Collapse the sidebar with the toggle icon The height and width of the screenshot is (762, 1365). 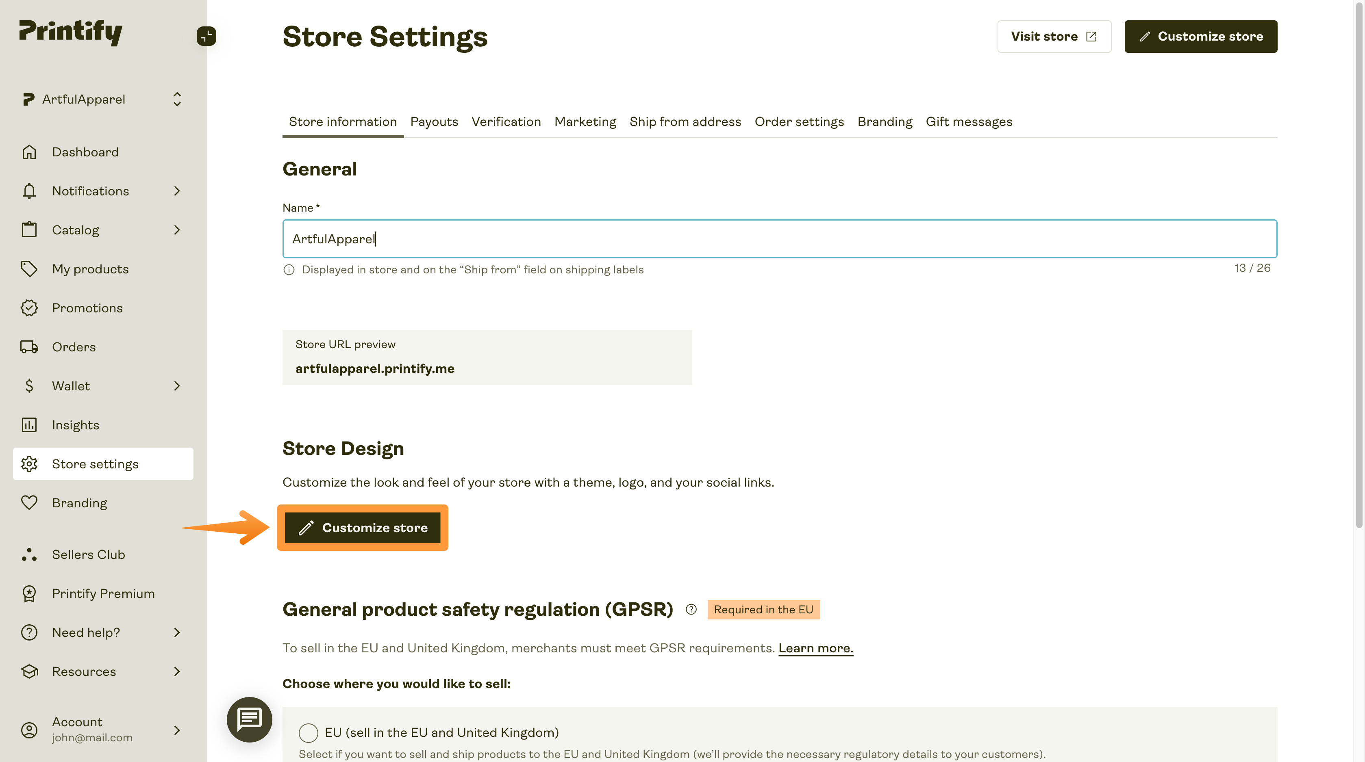(206, 36)
